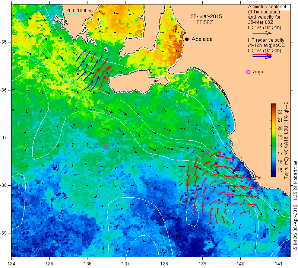Click the 141 longitude axis label
298x268 pixels.
click(x=279, y=264)
